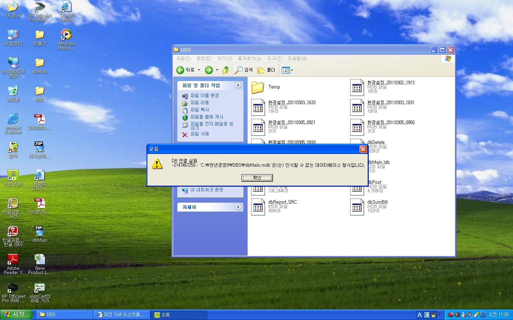Select the dbPost file name

(374, 182)
